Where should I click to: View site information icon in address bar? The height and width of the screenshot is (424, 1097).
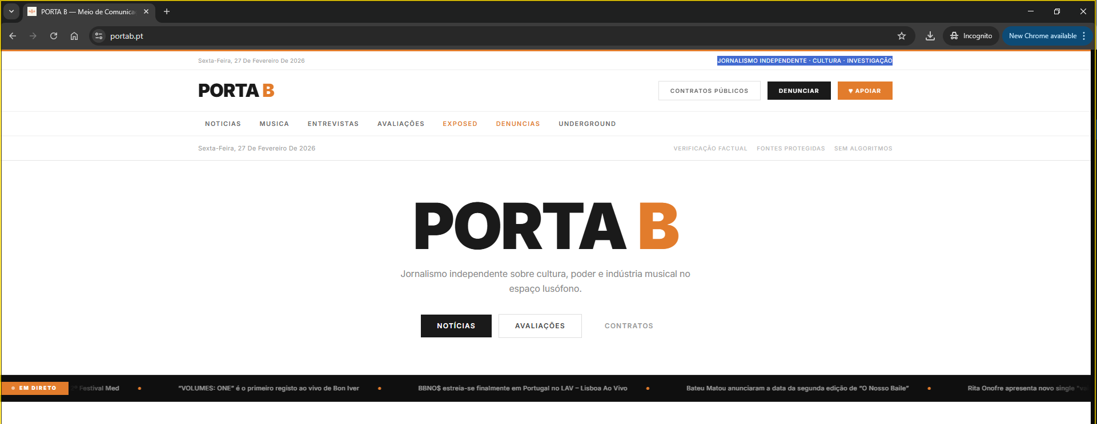coord(99,36)
